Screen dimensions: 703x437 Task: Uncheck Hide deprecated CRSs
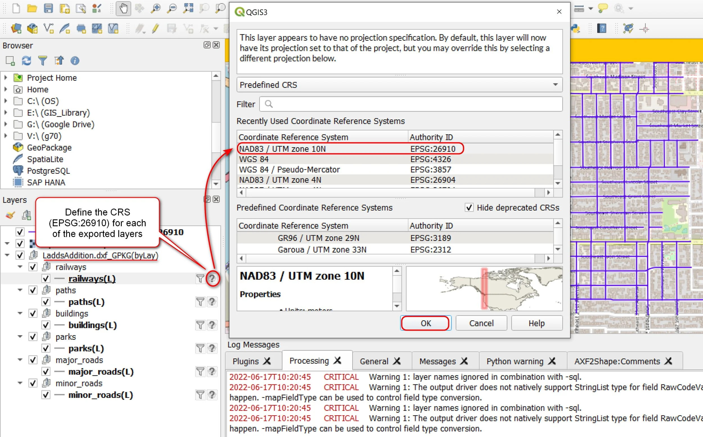[469, 207]
